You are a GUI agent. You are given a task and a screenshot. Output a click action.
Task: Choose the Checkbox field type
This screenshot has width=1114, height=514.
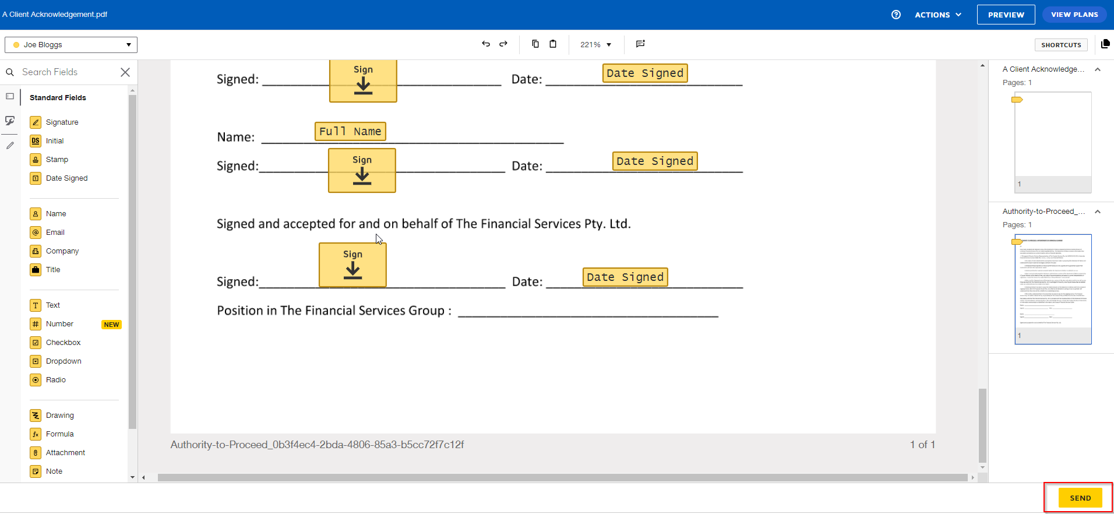pyautogui.click(x=63, y=343)
